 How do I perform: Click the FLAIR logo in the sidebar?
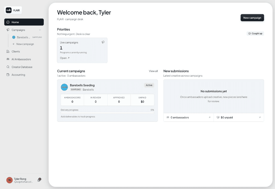point(13,10)
